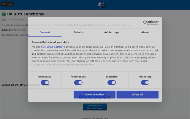Screen dimensions: 190x119
Task: Click the Allow selection button
Action: (94, 95)
